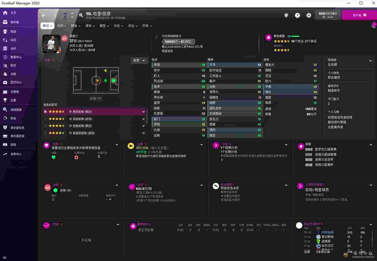377x261 pixels.
Task: Select the 紧逼型前锋 (进攻) role radio button
Action: click(45, 133)
